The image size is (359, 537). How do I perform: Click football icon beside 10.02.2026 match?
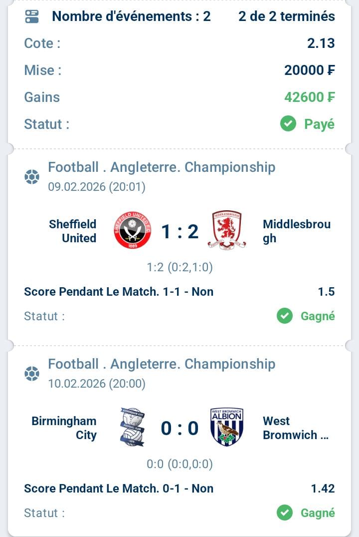(32, 374)
